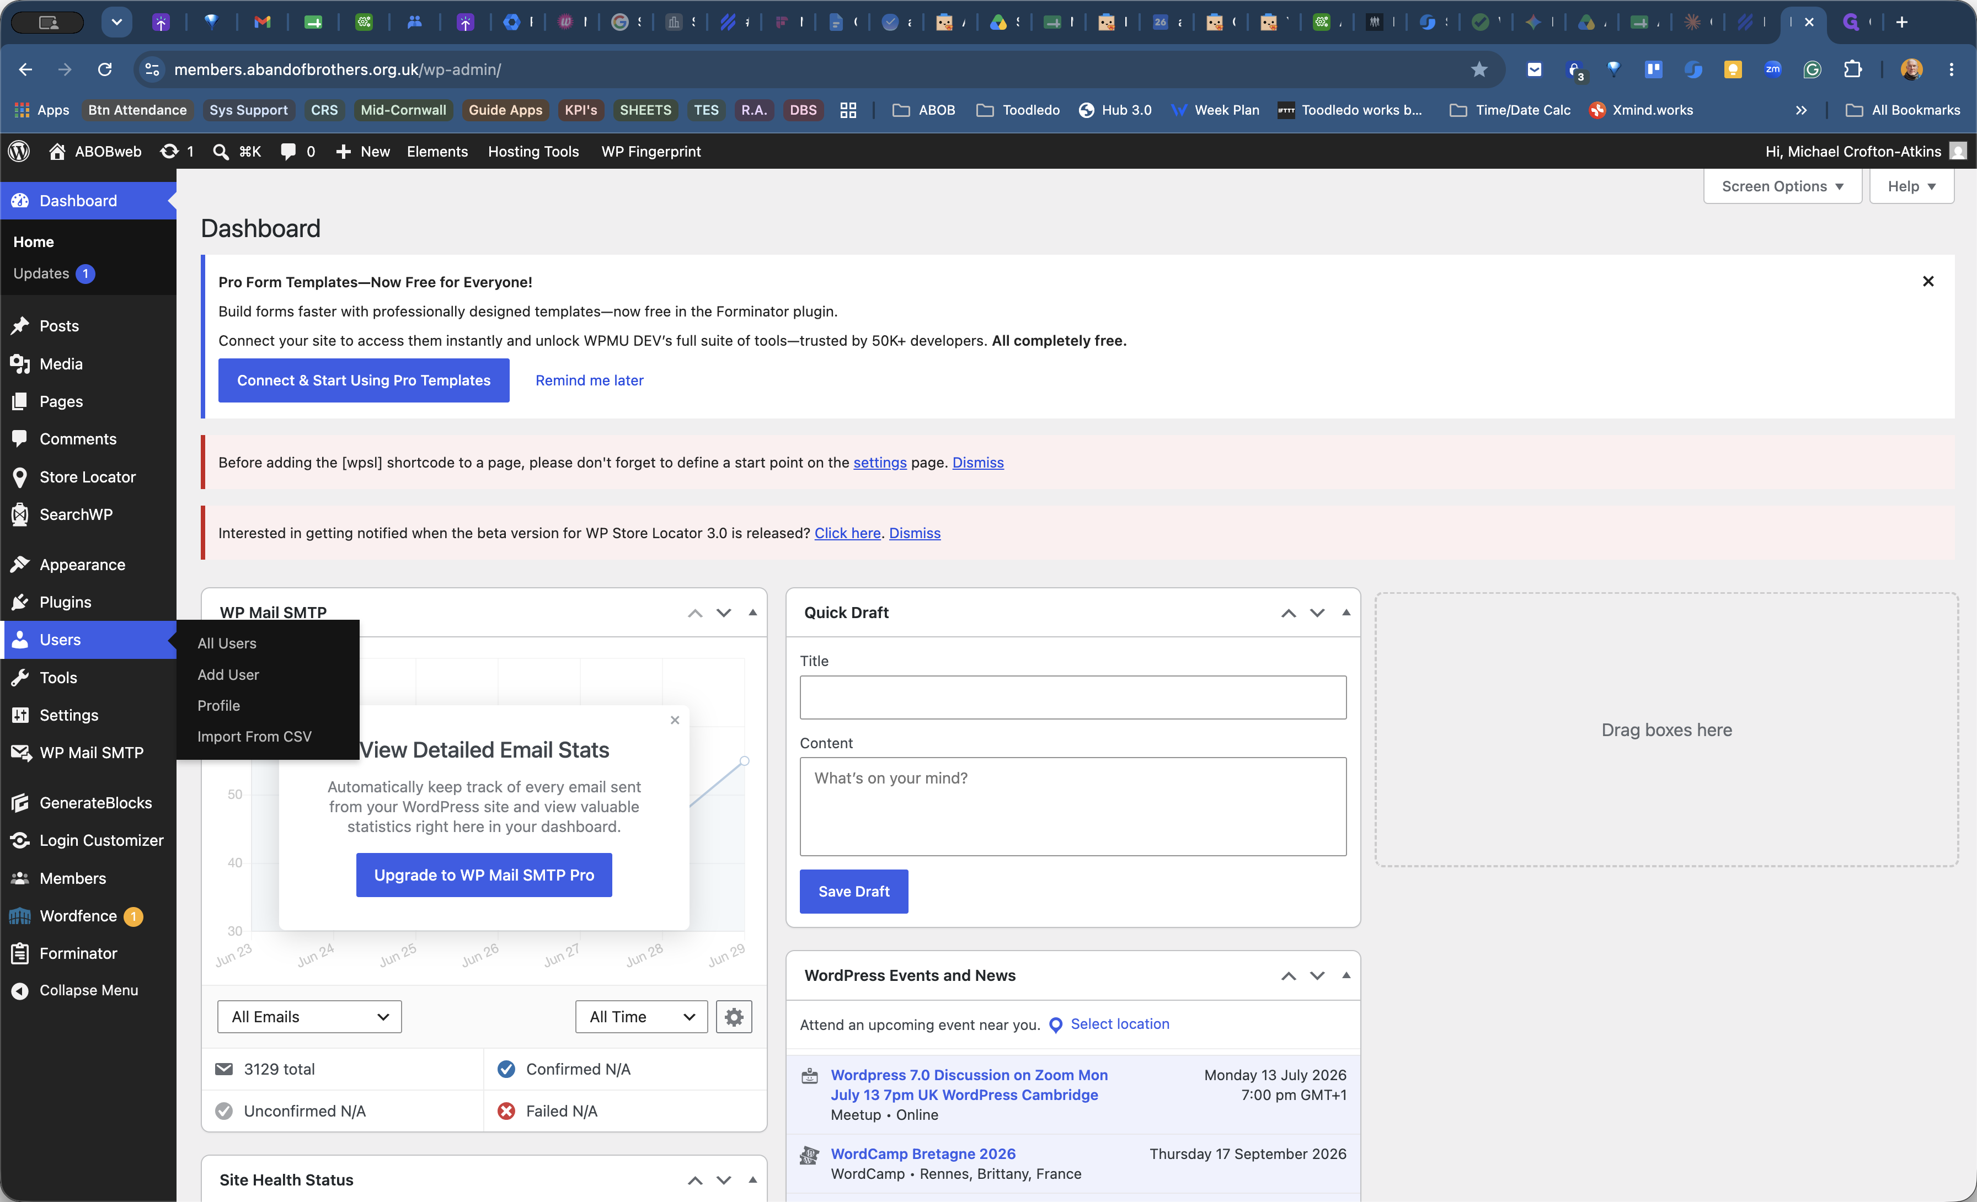Click the Remind me later link
Image resolution: width=1977 pixels, height=1202 pixels.
click(x=590, y=380)
